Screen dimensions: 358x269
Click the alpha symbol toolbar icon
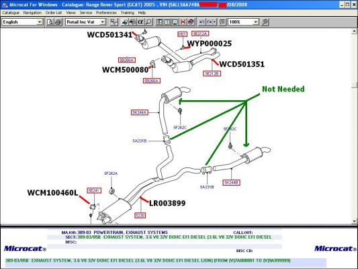click(140, 22)
